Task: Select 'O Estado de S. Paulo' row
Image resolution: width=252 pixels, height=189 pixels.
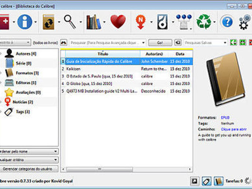Action: (127, 76)
